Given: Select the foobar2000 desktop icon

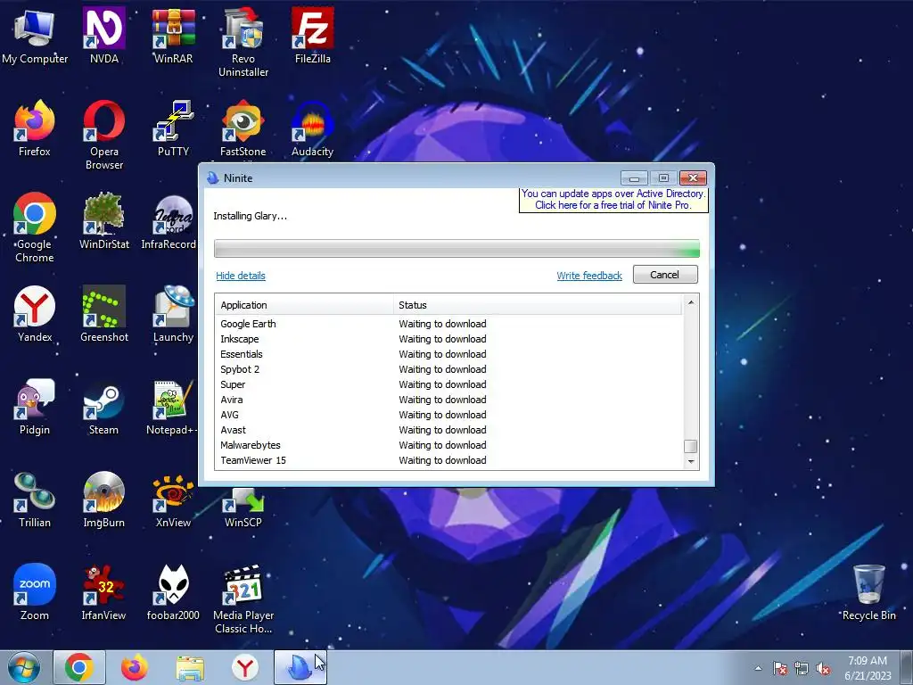Looking at the screenshot, I should click(173, 592).
